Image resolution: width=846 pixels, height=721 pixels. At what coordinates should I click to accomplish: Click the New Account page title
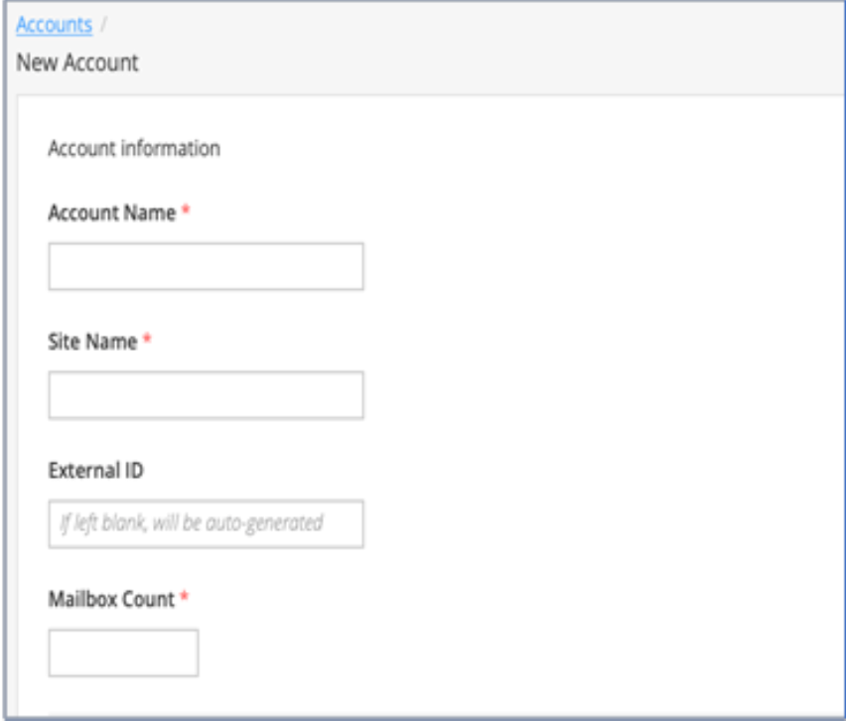[77, 63]
